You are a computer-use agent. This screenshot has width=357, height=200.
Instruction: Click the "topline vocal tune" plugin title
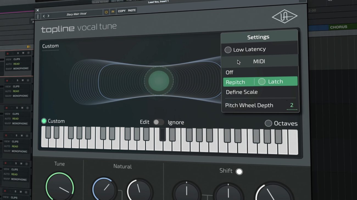pyautogui.click(x=79, y=28)
